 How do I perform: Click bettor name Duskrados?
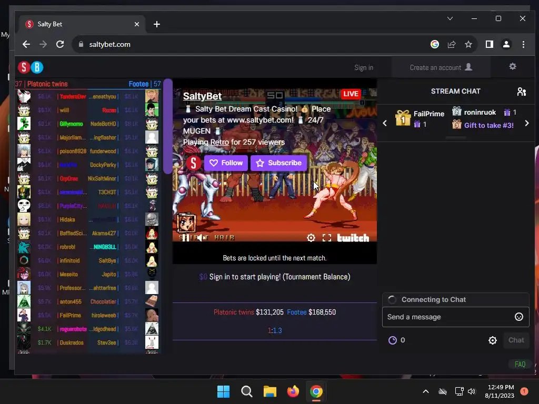[x=72, y=342]
